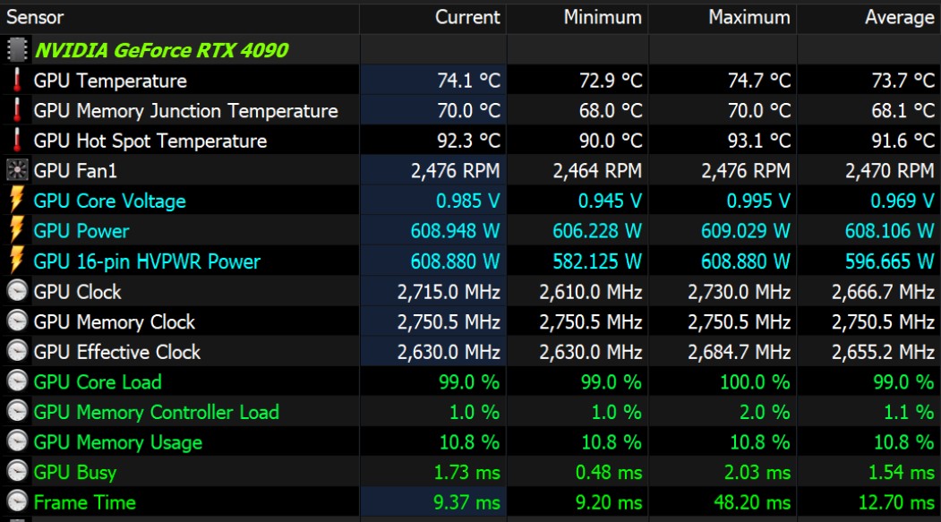Viewport: 941px width, 522px height.
Task: Click maximum frame time 48.20 ms
Action: click(x=752, y=502)
